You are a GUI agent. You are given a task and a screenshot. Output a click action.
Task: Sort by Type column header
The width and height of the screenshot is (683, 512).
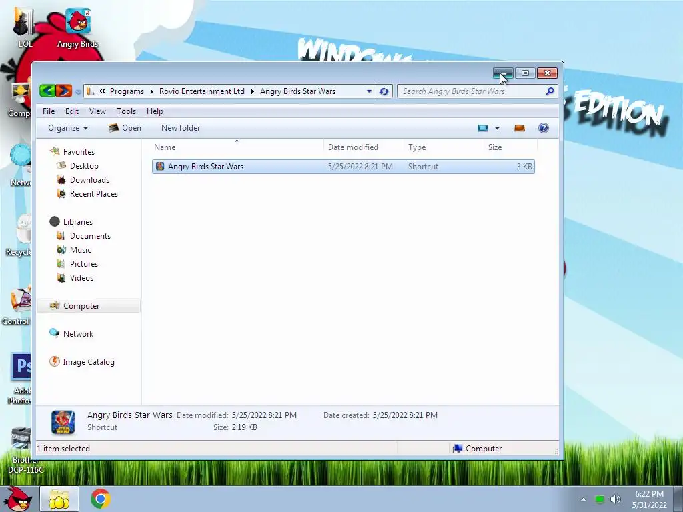tap(444, 147)
